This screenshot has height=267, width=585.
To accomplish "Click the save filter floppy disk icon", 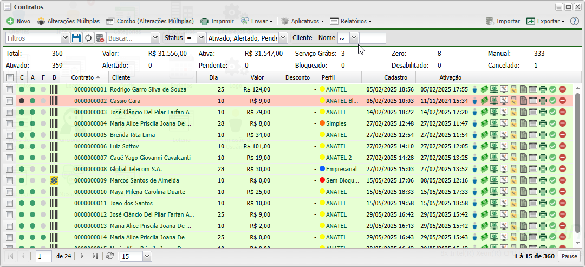I will click(x=76, y=38).
